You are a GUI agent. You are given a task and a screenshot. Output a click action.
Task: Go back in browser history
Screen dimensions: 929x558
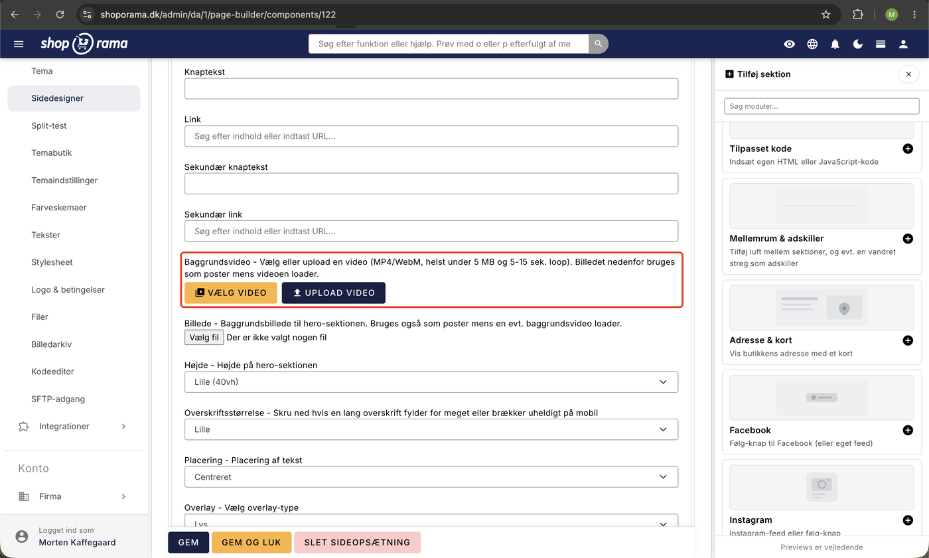15,15
